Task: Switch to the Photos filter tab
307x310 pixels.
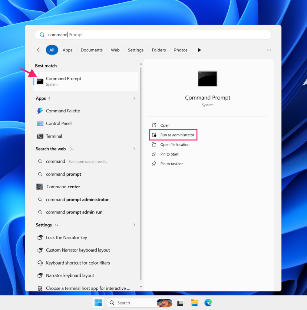Action: 181,50
